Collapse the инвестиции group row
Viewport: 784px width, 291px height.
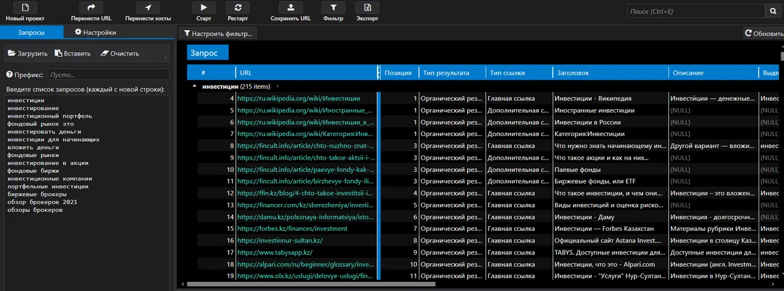pyautogui.click(x=194, y=86)
